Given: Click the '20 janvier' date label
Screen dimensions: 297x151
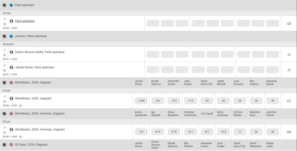Looking at the screenshot, I should pyautogui.click(x=8, y=44).
